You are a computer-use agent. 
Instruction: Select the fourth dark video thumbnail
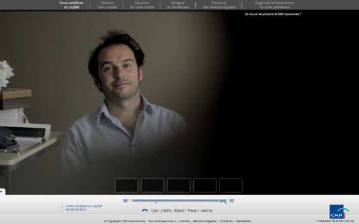click(x=205, y=185)
